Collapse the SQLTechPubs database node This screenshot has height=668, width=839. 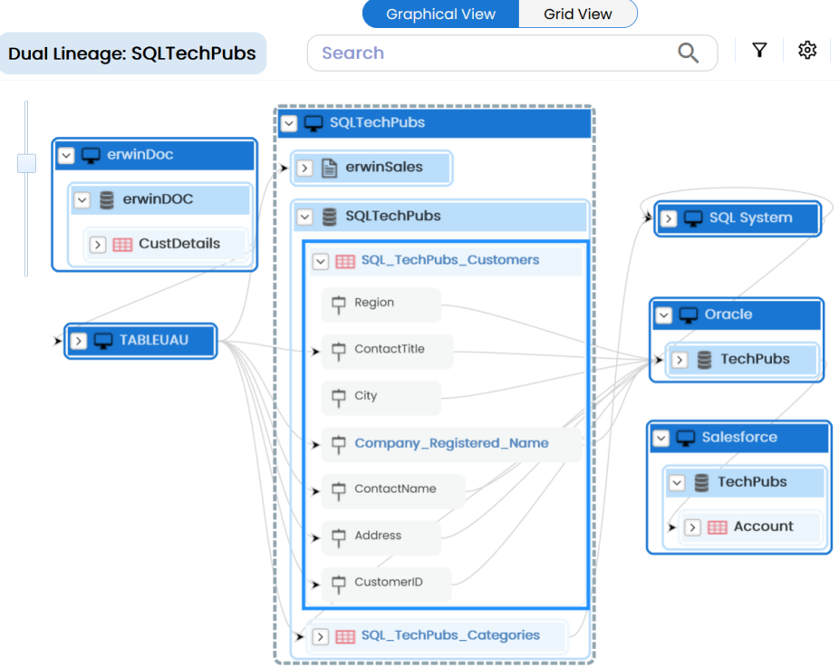(305, 217)
